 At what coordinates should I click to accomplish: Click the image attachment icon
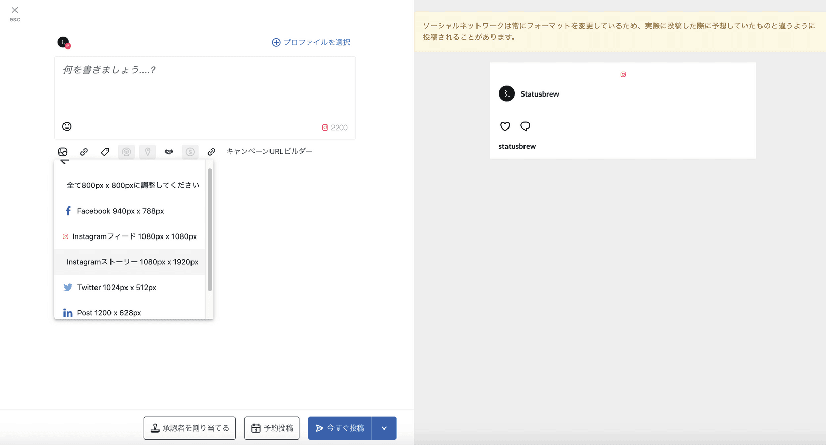point(62,152)
